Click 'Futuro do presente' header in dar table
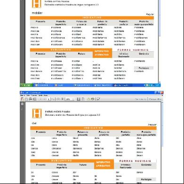Screen dimensions: 184x184 tap(83, 133)
